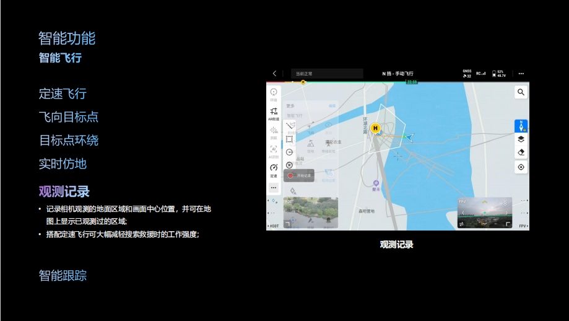Click the N 挡 - 手动飞行 mode label

click(397, 74)
